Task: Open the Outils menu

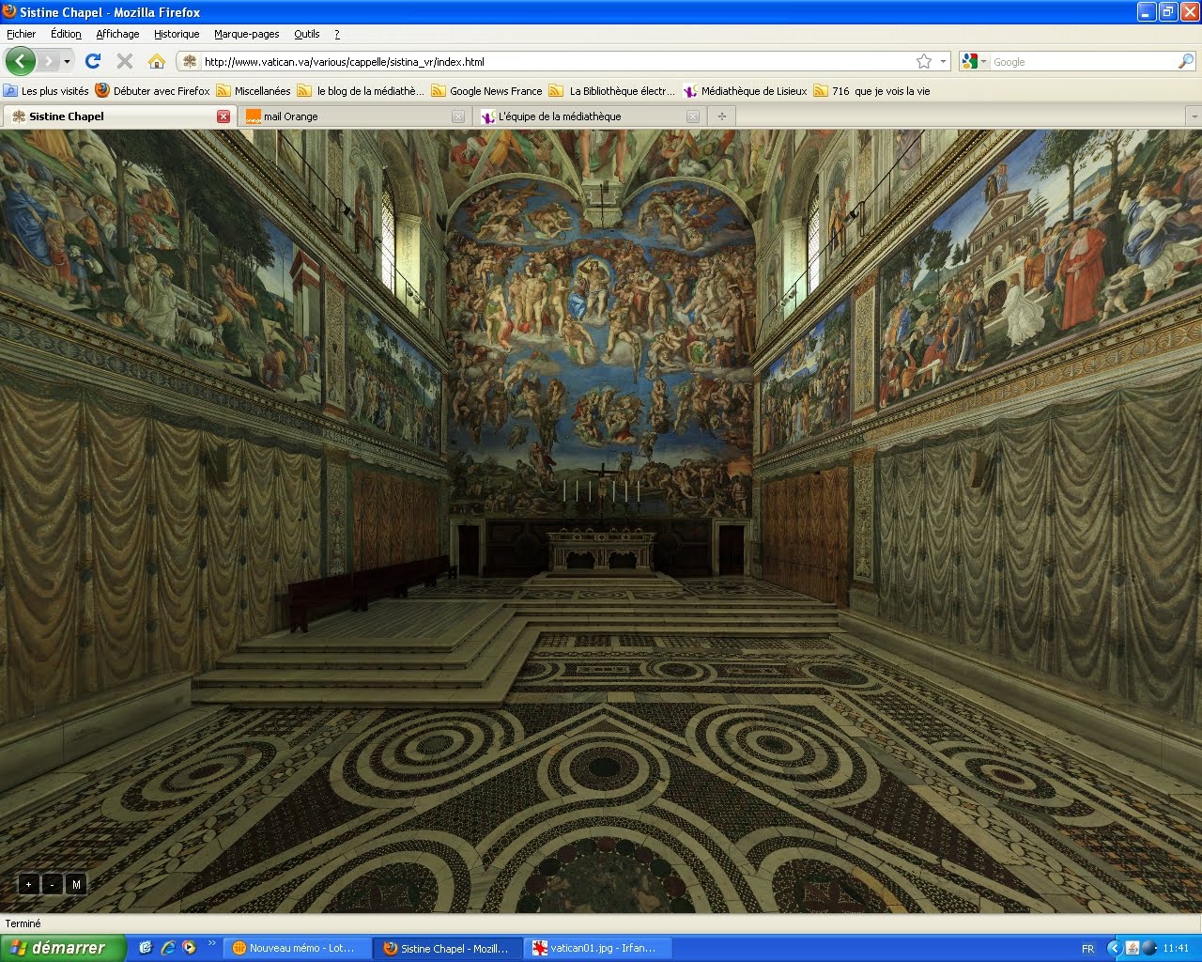Action: click(x=307, y=34)
